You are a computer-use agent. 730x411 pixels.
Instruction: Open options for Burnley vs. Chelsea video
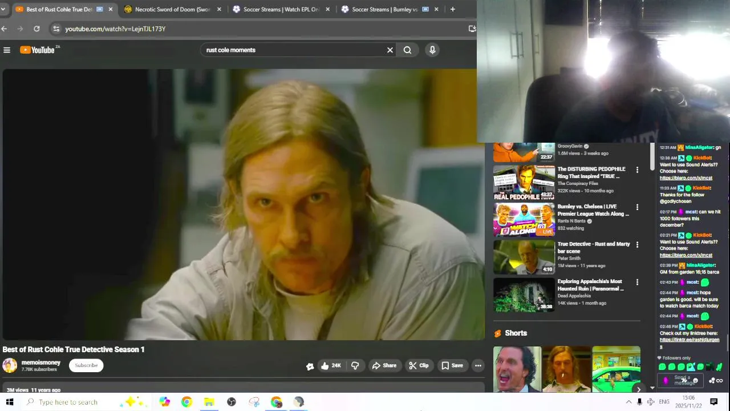click(x=637, y=207)
